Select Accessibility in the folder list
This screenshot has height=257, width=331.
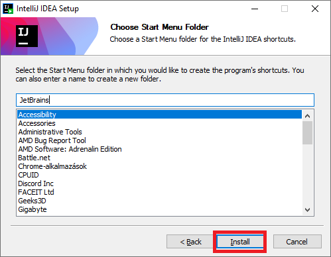(159, 115)
